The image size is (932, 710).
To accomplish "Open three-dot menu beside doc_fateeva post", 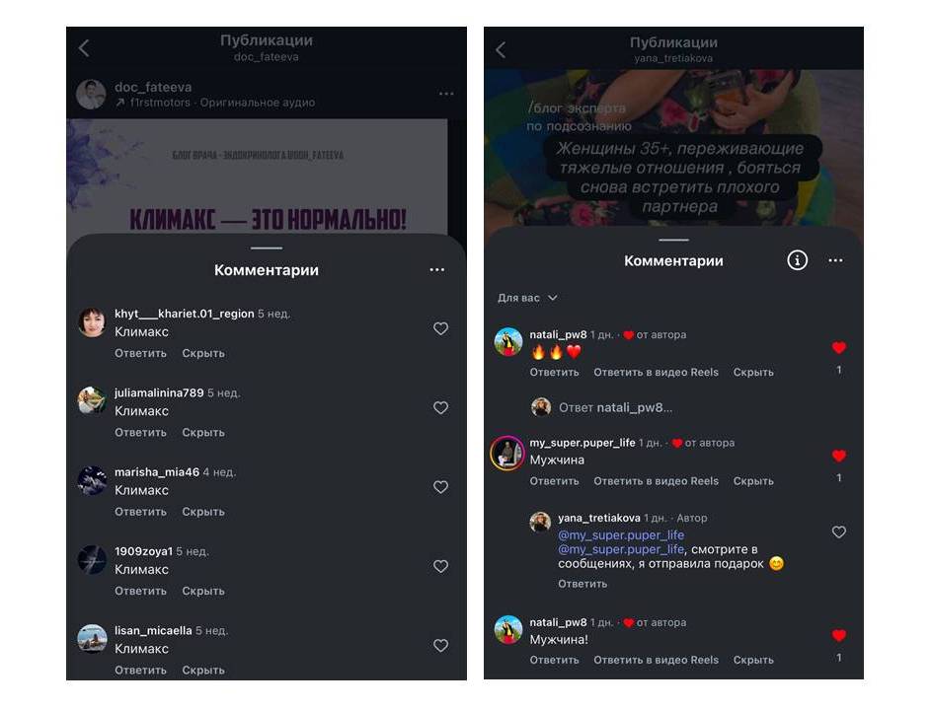I will 446,94.
